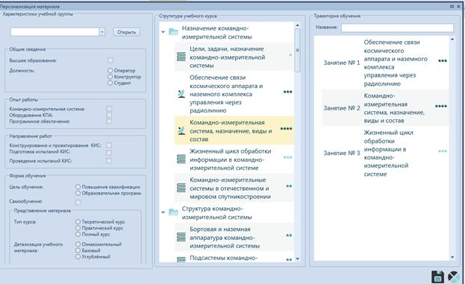Click list icon of Жизненный цикл обработки информации
The image size is (465, 284).
(x=181, y=159)
